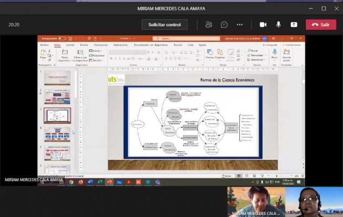The height and width of the screenshot is (217, 343).
Task: Open the Insertar ribbon tab
Action: click(x=70, y=45)
